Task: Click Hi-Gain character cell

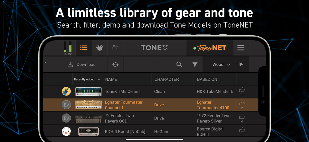Action: [x=162, y=131]
